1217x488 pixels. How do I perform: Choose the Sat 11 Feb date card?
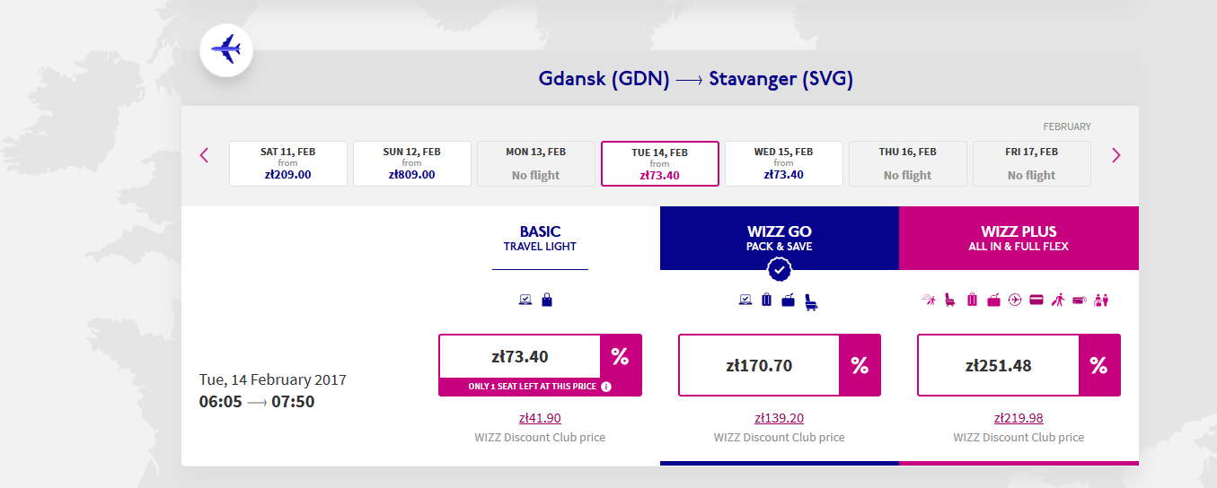(288, 163)
